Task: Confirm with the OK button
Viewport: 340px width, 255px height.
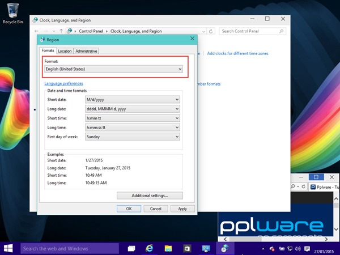Action: coord(129,209)
